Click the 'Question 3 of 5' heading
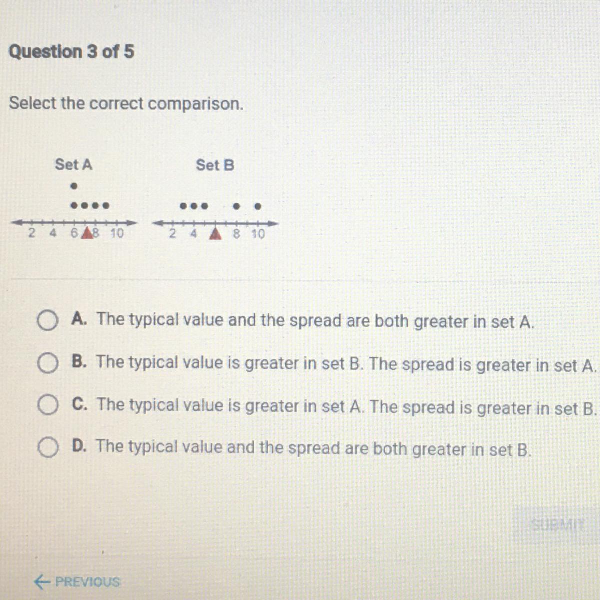Viewport: 600px width, 600px height. [72, 51]
